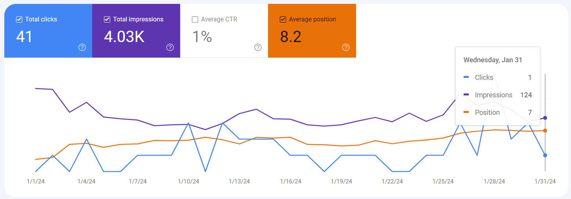
Task: Click orange Position legend swatch in tooltip
Action: pyautogui.click(x=466, y=113)
